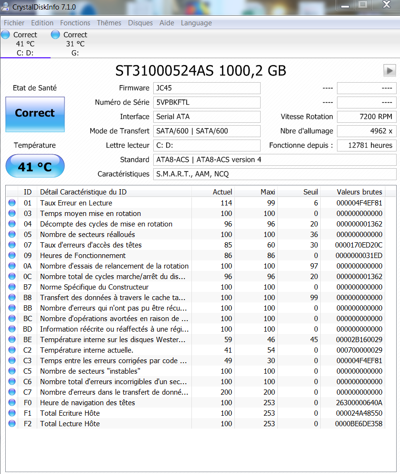Click status dot for Heures de Fonctionnement

pyautogui.click(x=12, y=256)
